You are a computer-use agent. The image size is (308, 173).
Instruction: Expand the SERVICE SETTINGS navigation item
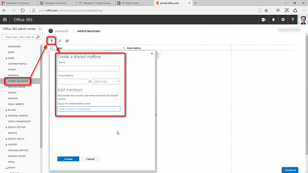7,127
